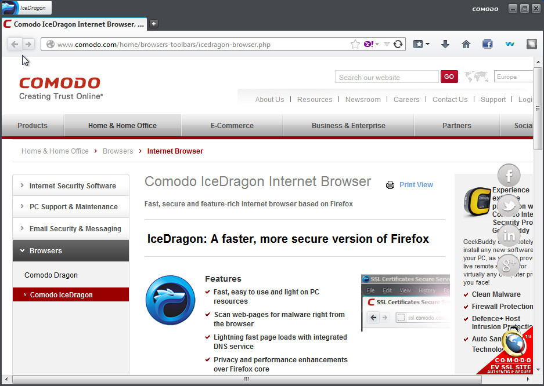Click the floating Twitter social button
The image size is (544, 386).
tap(509, 206)
